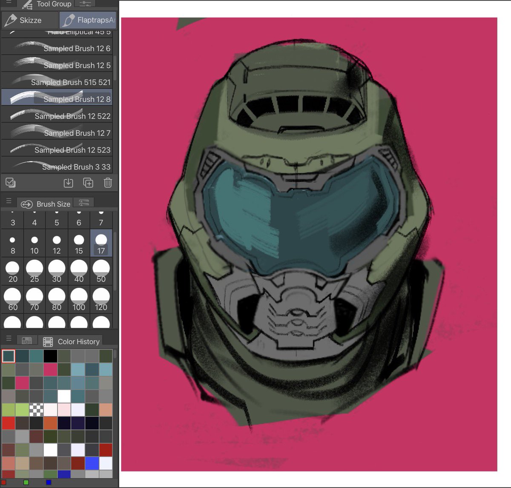Click the import sub tool material icon
Screen dimensions: 511x488
tap(68, 183)
